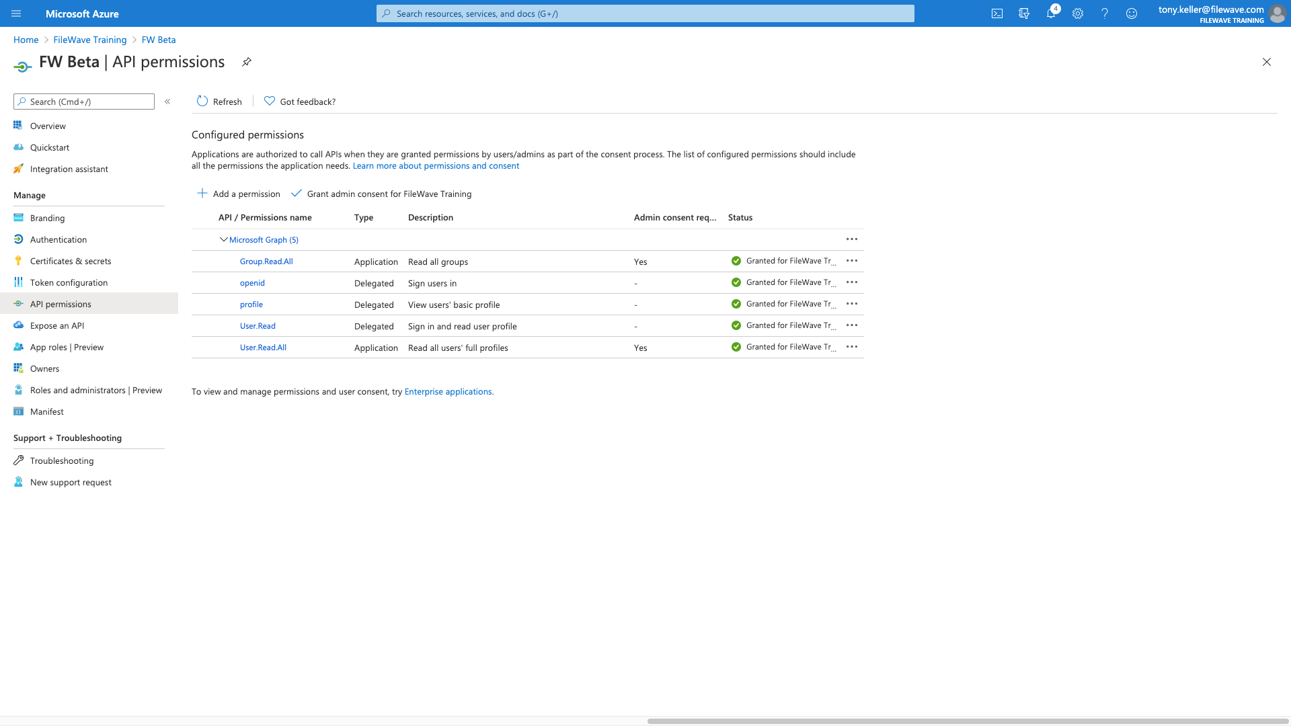Open more options for User.Read.All row

[852, 347]
